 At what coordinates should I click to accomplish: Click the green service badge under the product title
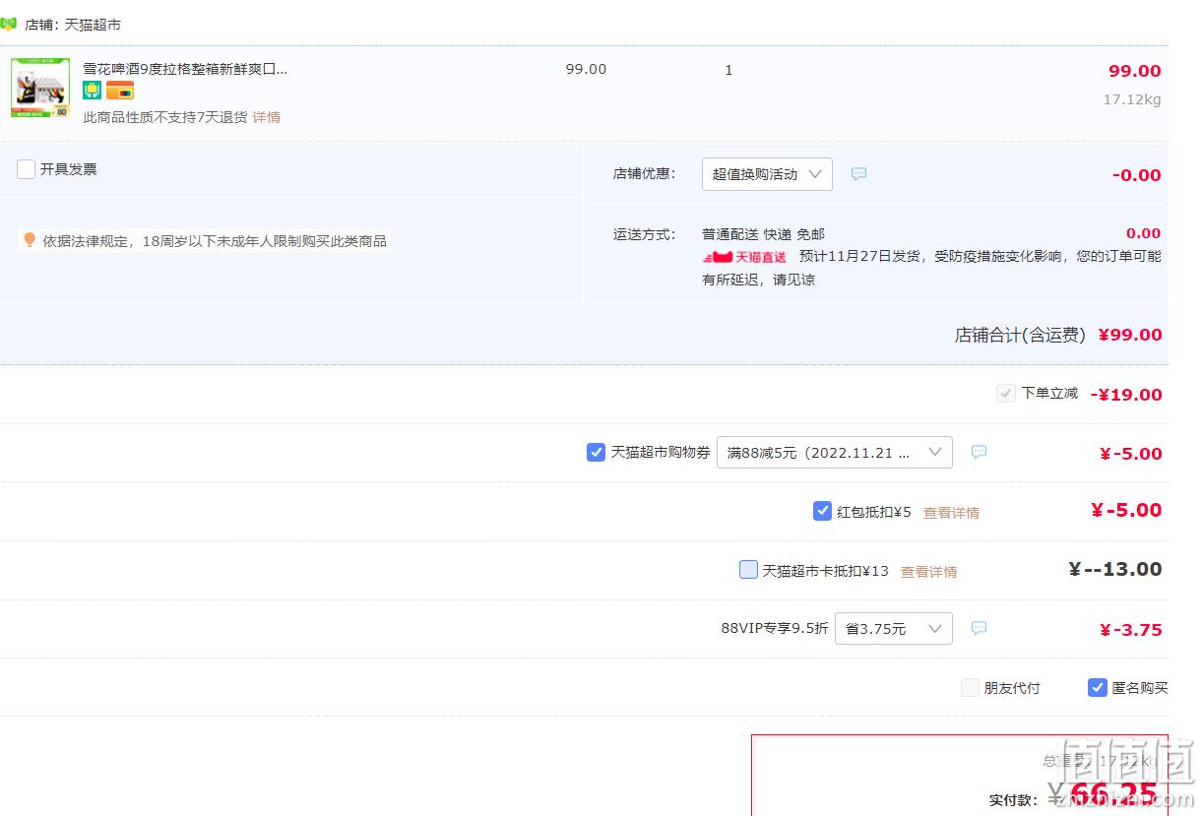click(93, 91)
